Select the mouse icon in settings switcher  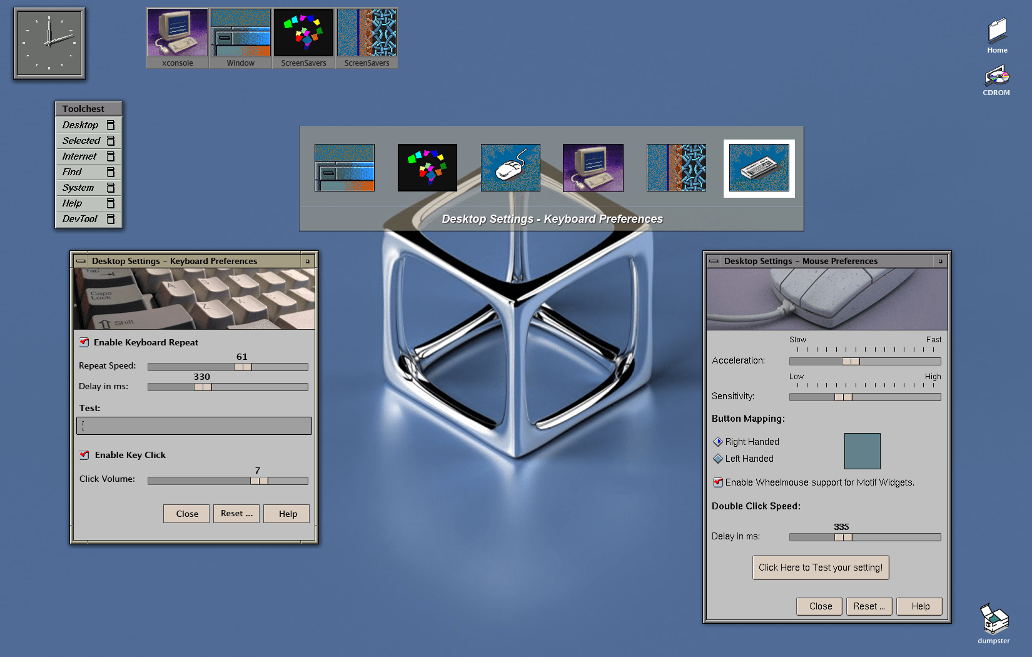(x=510, y=168)
